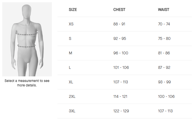
Task: Click the chest measurement line on mannequin
Action: (27, 34)
